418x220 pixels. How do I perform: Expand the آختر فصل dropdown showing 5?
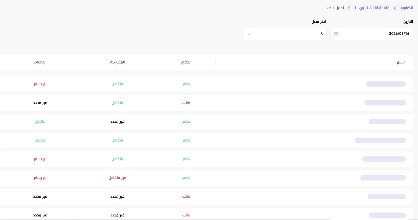285,34
